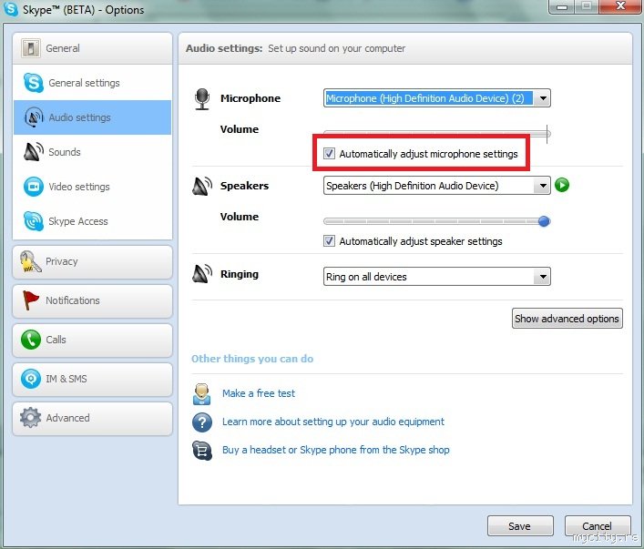
Task: Open Sounds settings page
Action: 92,152
